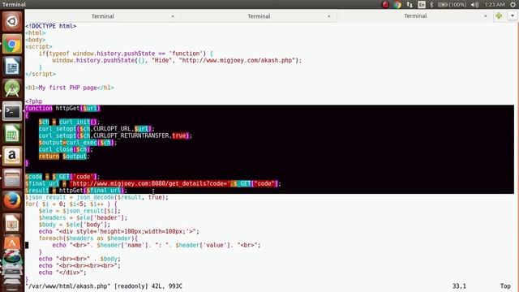Open the Amazon launcher icon
Viewport: 519px width, 292px height.
pyautogui.click(x=12, y=156)
